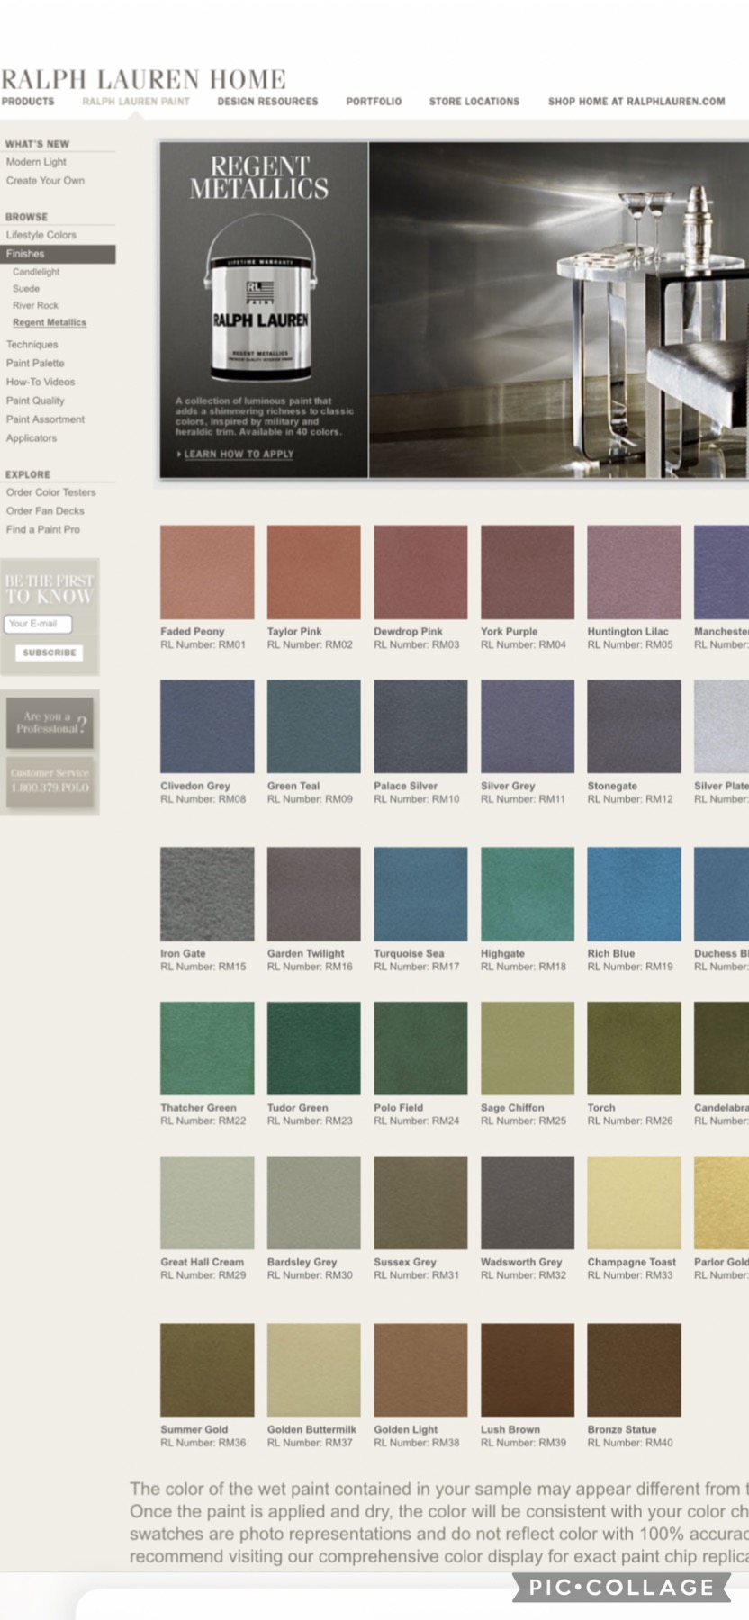This screenshot has height=1620, width=749.
Task: Click the Are you a Professional banner
Action: coord(50,723)
